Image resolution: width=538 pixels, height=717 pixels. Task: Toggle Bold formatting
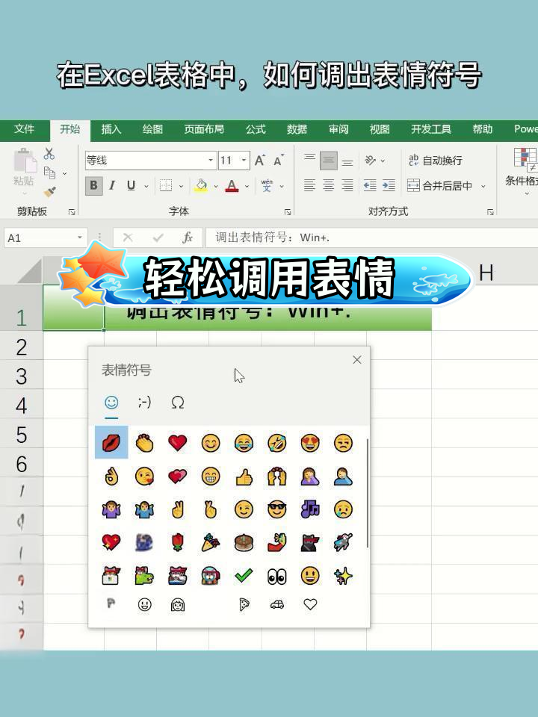pos(94,186)
